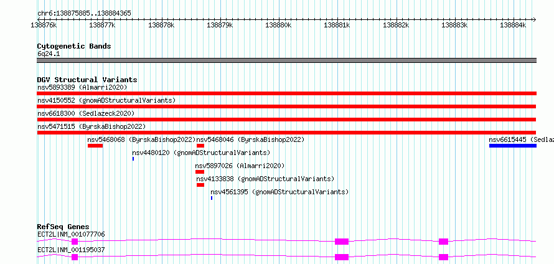Click the blue nsv6615445 variant bar
554x264 pixels.
513,146
